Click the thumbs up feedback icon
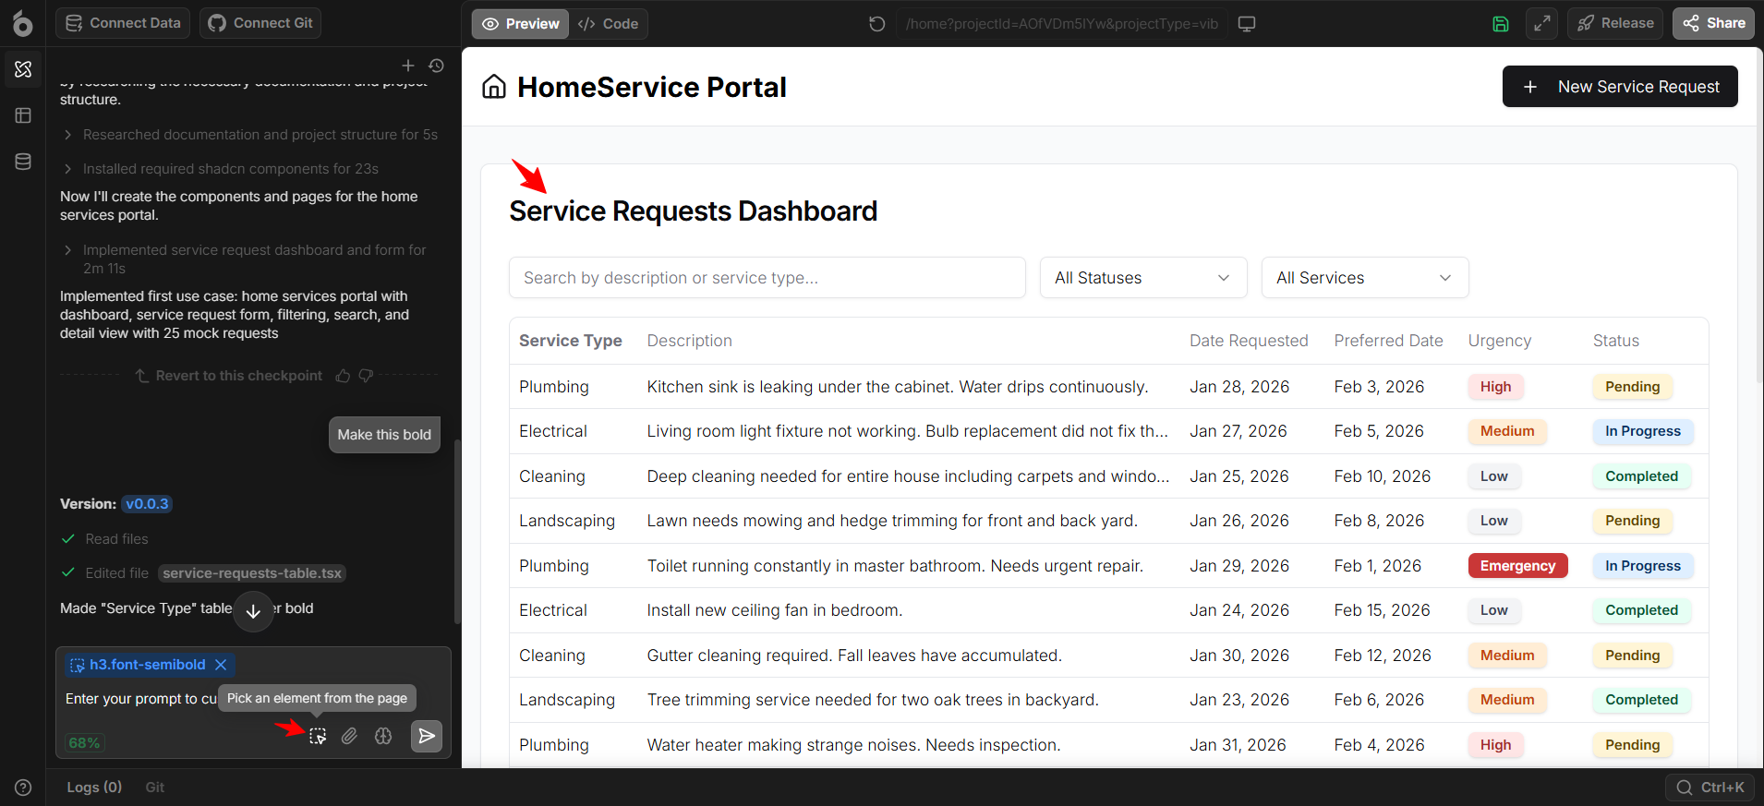1764x806 pixels. point(343,376)
